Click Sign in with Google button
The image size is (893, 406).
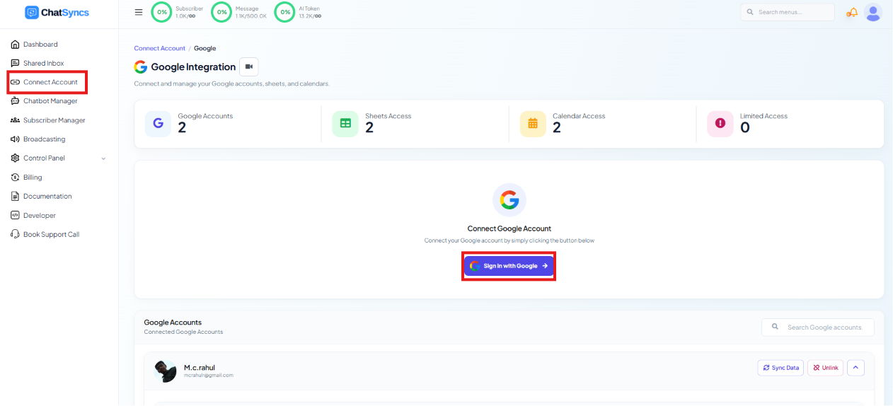(x=509, y=266)
